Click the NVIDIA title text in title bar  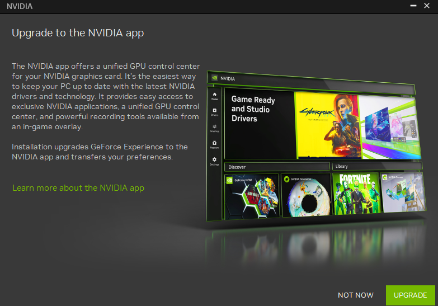coord(20,6)
